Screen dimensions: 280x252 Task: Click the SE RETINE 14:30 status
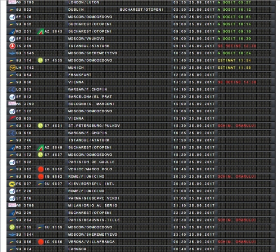(237, 82)
